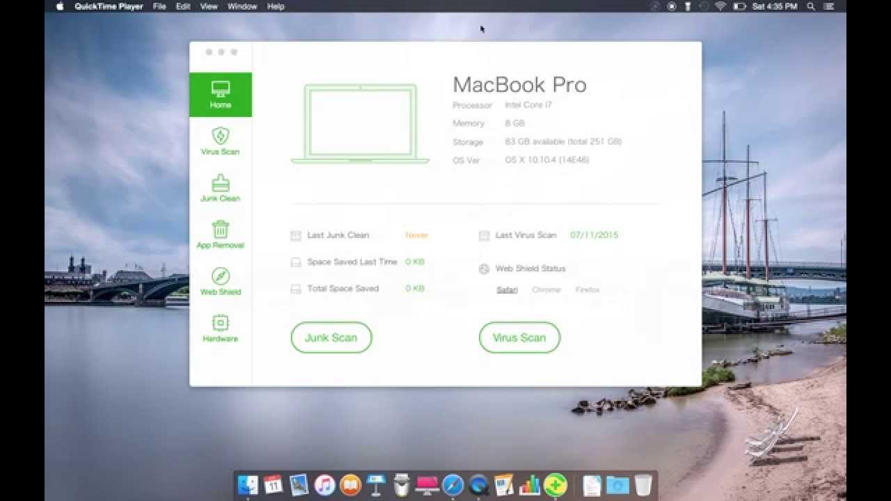Open the Web Shield sidebar section
Screen dimensions: 891x501
[x=220, y=281]
